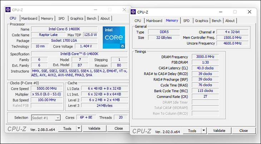Minimize the left CPU-Z window
This screenshot has width=261, height=144.
(95, 10)
